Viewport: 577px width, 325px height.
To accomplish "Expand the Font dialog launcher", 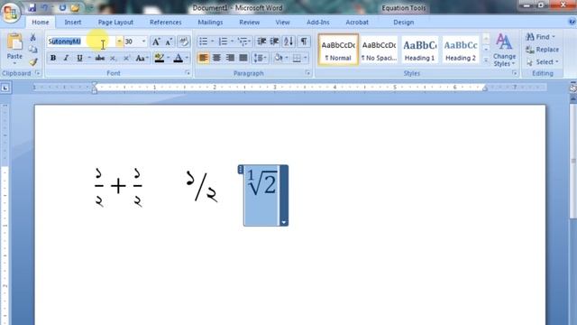I will (x=188, y=73).
